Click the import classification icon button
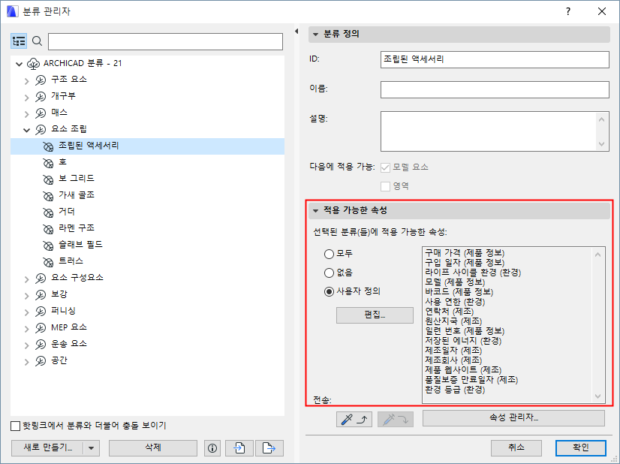 pyautogui.click(x=239, y=448)
